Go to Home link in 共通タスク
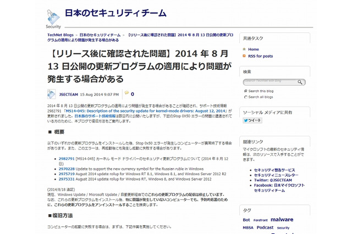352x234 pixels. coord(254,49)
